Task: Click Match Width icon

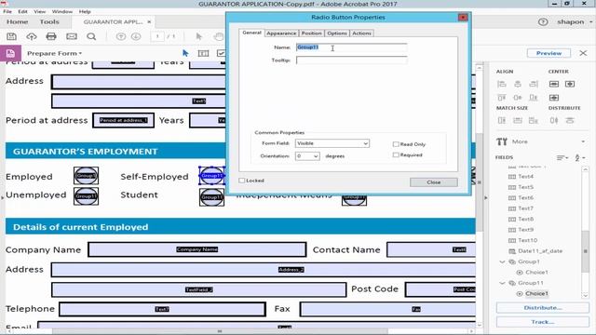Action: pos(518,120)
